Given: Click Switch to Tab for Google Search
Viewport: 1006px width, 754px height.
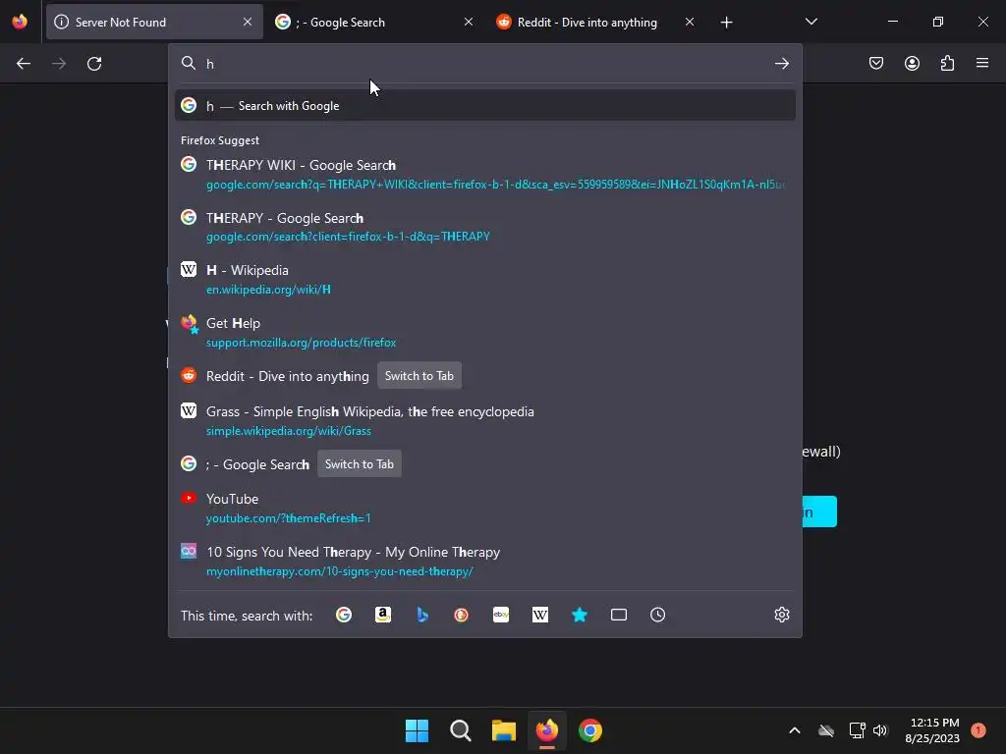Looking at the screenshot, I should (360, 464).
